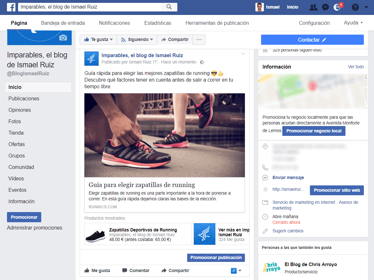The image size is (374, 280).
Task: Select Vídeos in the left menu
Action: [x=16, y=179]
